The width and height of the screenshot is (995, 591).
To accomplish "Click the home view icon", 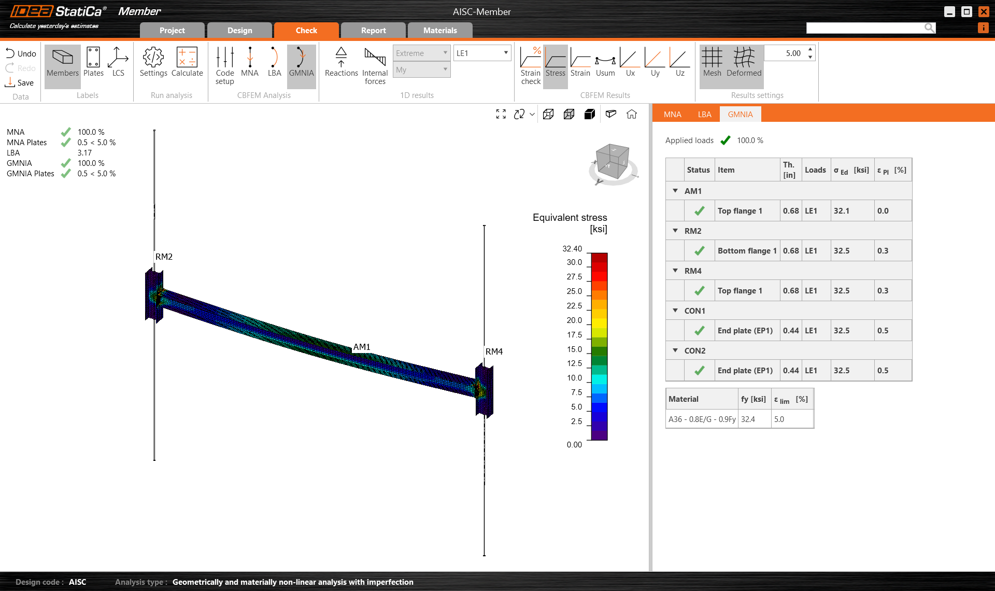I will (x=631, y=114).
